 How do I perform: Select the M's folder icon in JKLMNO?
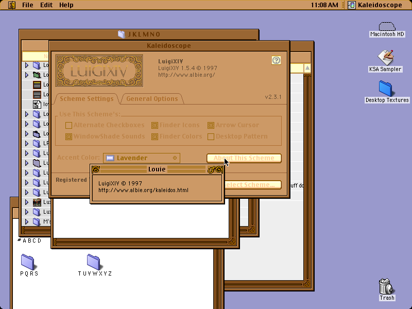pyautogui.click(x=37, y=221)
